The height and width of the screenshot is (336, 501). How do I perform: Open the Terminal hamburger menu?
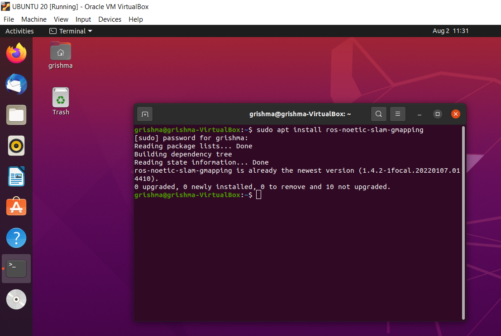pyautogui.click(x=398, y=114)
